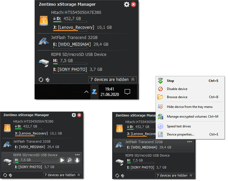Click the icon beside refresh in top window footer
This screenshot has height=181, width=228.
coord(47,80)
